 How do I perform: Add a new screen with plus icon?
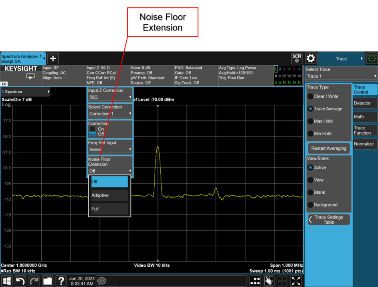(x=53, y=58)
